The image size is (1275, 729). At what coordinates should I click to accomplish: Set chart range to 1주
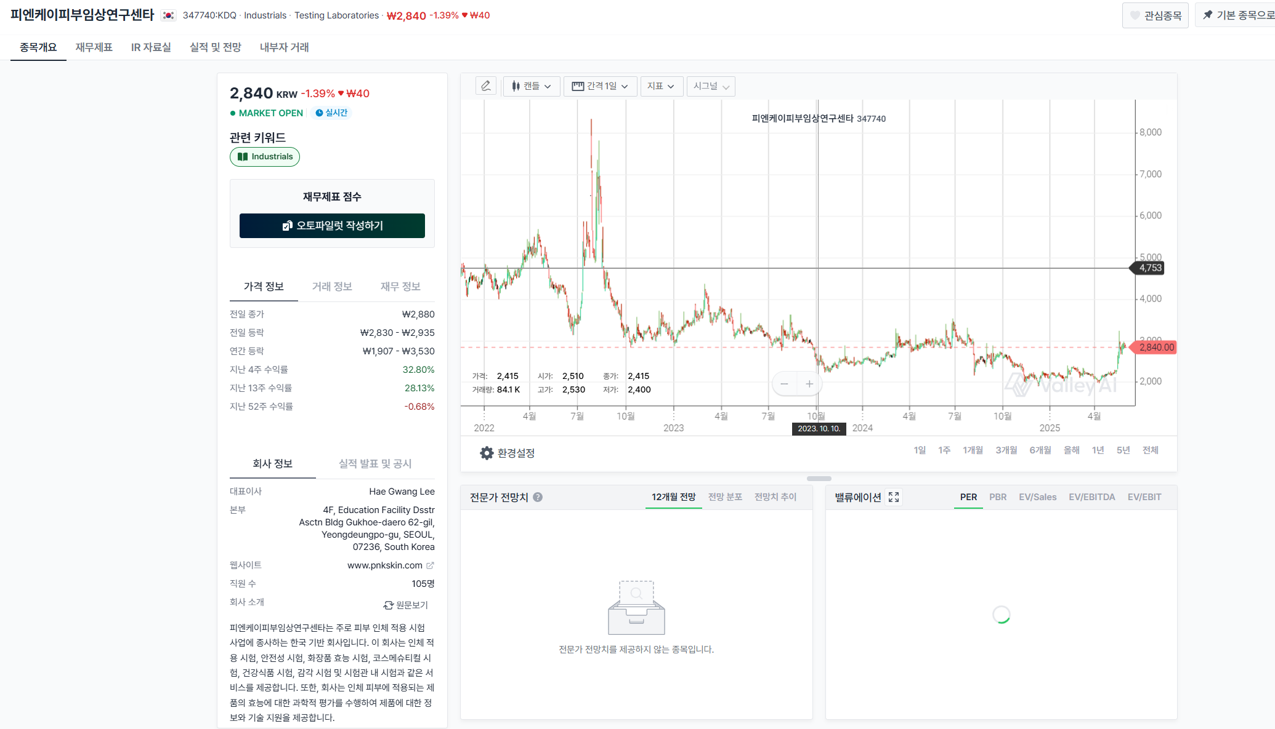944,450
